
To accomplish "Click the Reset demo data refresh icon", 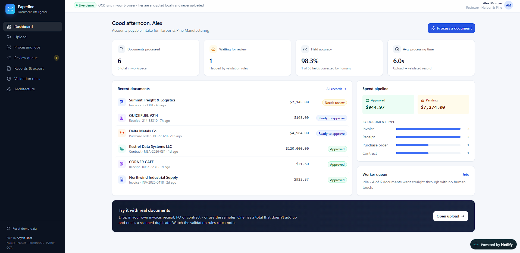I will (8, 228).
